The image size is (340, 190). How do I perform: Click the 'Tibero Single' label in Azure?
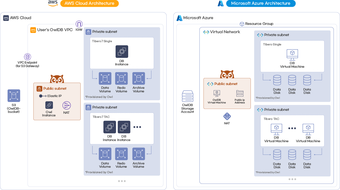tap(272, 44)
